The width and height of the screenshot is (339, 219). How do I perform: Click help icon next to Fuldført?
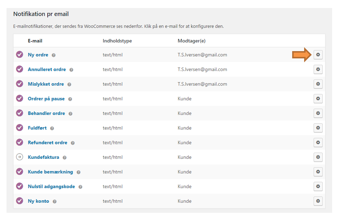[52, 128]
